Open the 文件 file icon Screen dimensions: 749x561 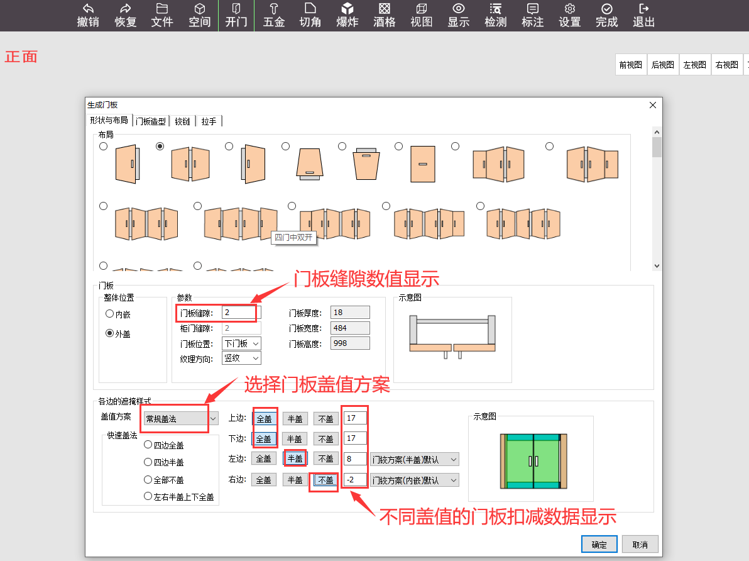[x=162, y=15]
